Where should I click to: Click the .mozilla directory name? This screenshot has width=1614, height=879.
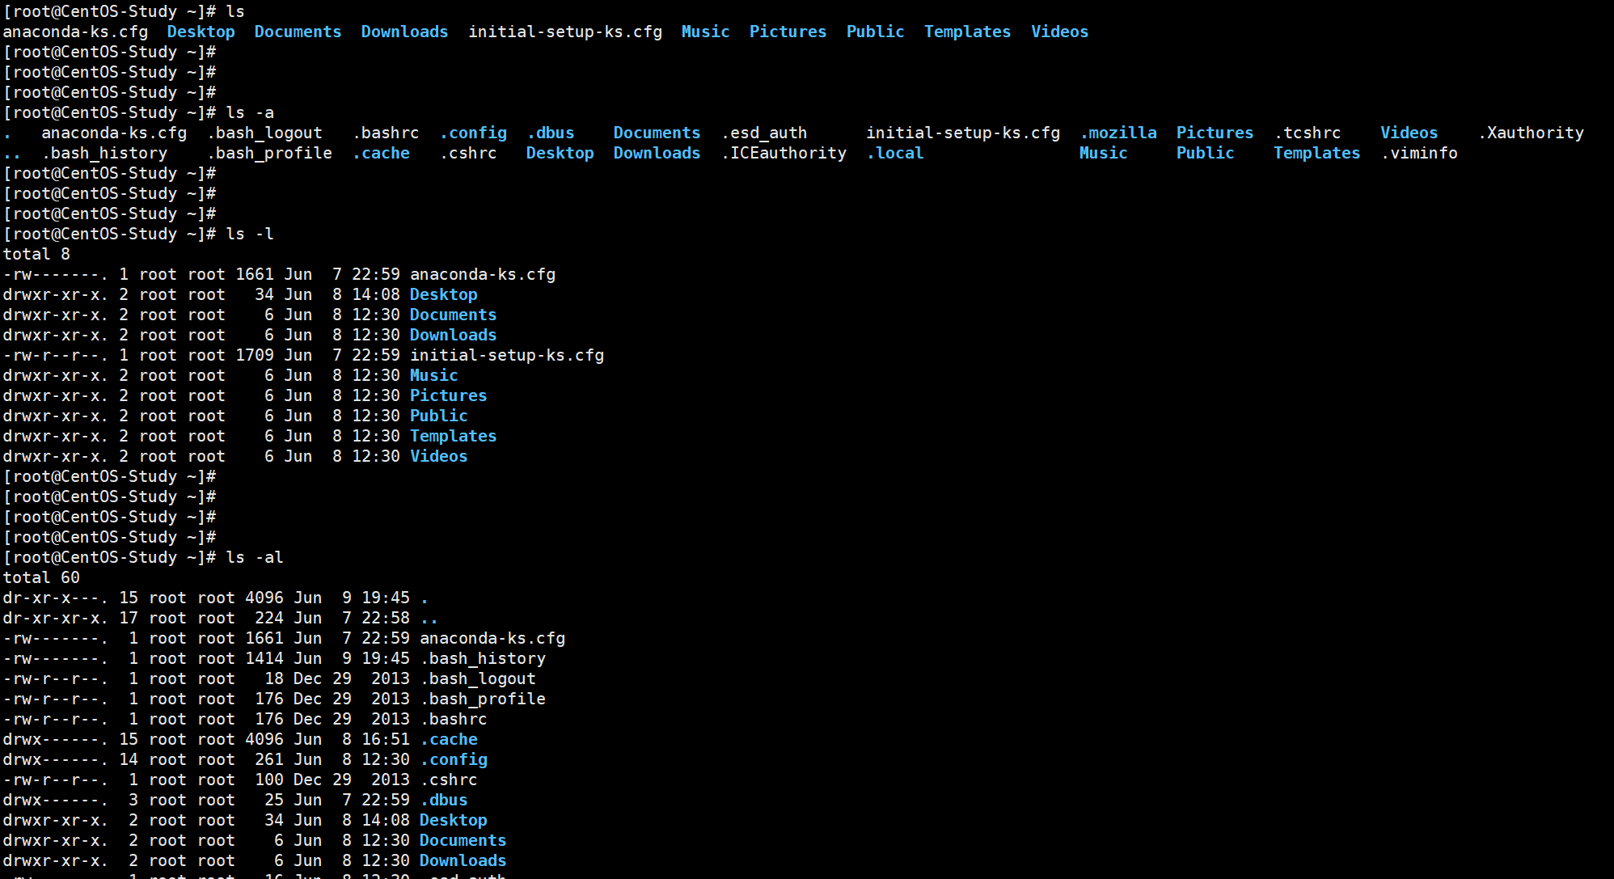[1118, 133]
